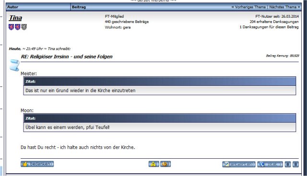Open Beitrag Kennung post ID link
Screen dimensions: 307x176
coord(283,56)
